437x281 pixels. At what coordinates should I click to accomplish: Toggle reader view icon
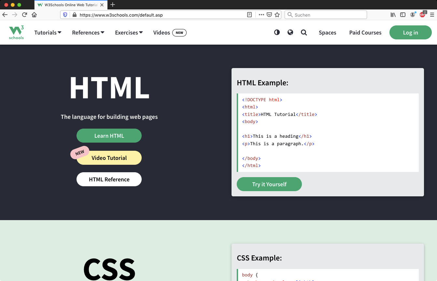pyautogui.click(x=249, y=15)
